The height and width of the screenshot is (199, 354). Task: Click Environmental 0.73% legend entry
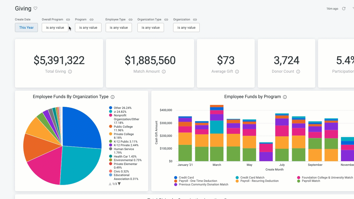pos(125,160)
